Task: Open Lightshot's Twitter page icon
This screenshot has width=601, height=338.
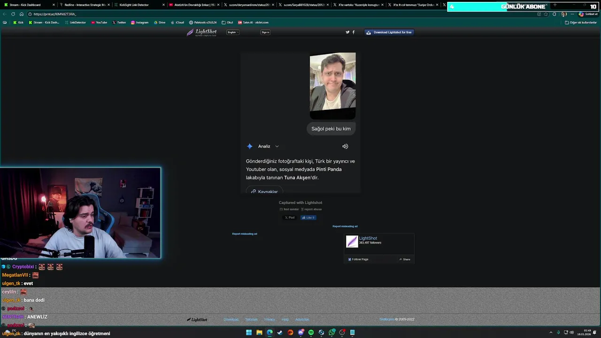Action: pos(347,32)
